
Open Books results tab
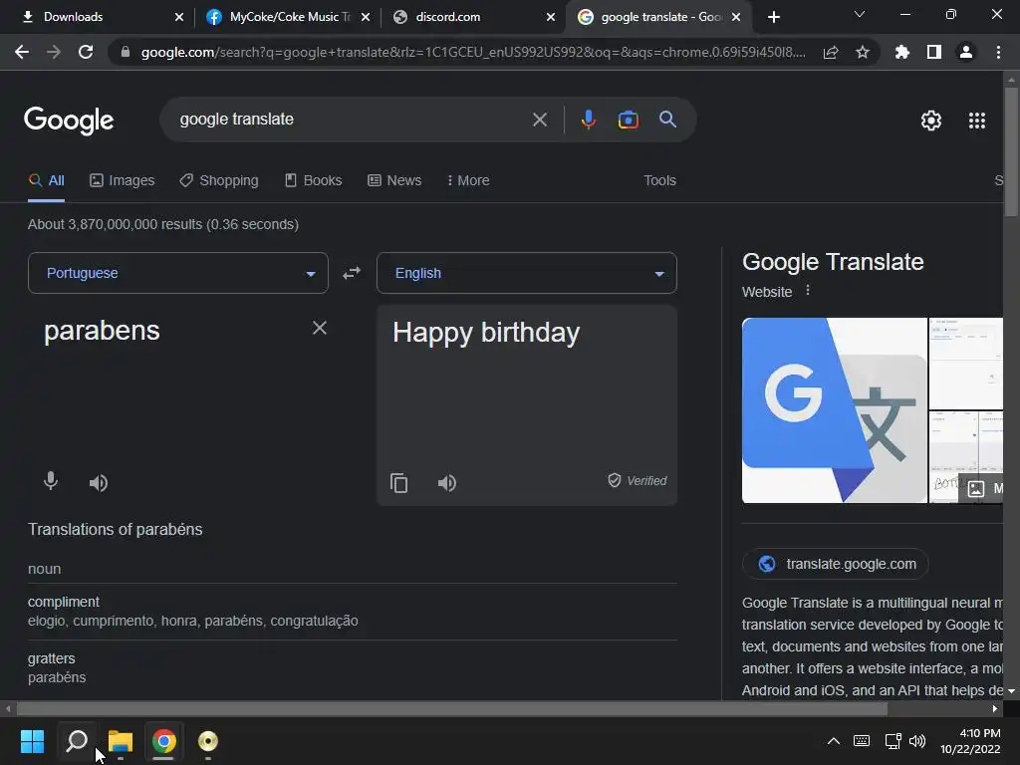(313, 180)
